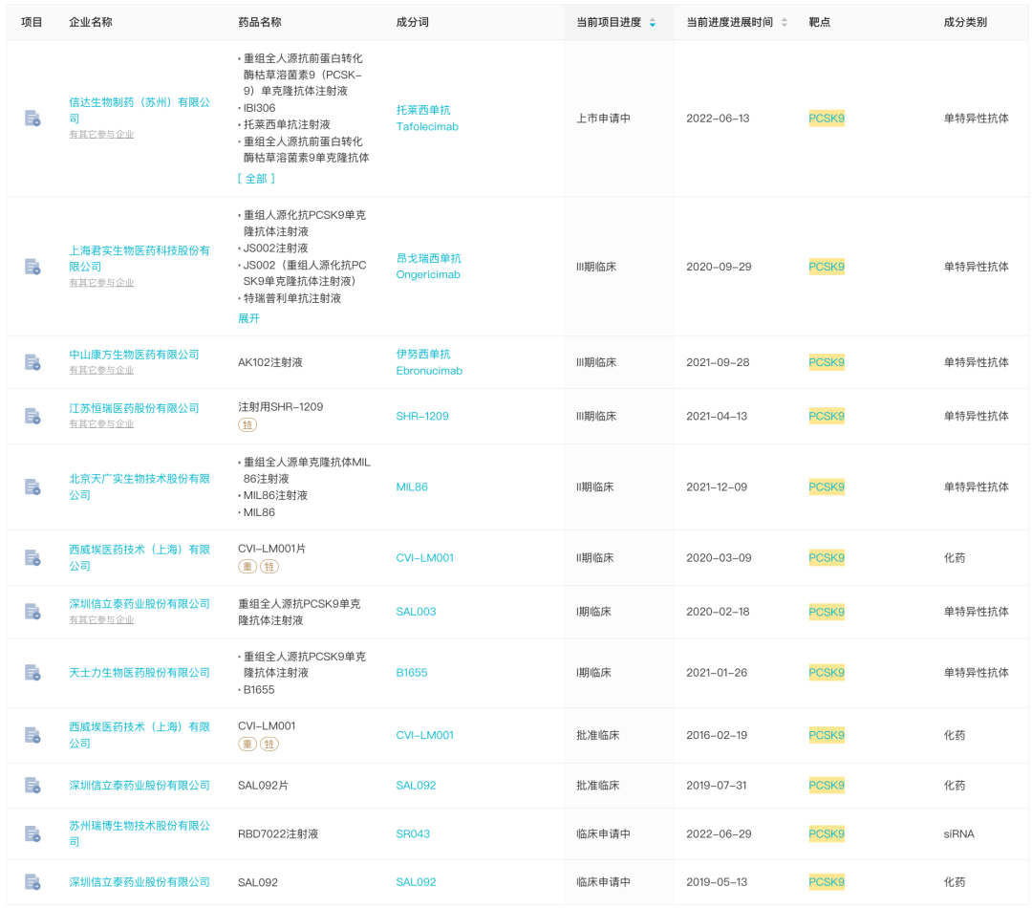
Task: Click the 特 badge in 2016-02-19 row
Action: pos(269,744)
